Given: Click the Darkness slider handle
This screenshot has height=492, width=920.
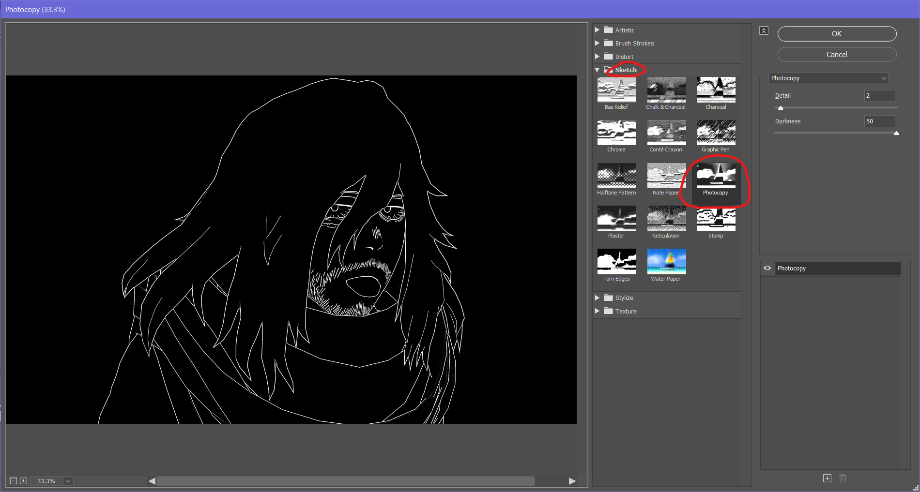Looking at the screenshot, I should (x=896, y=133).
